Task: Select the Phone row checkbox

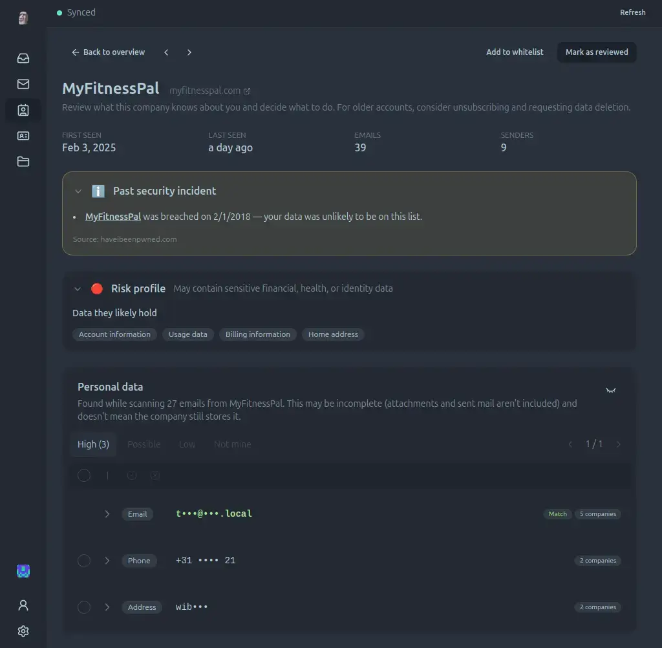Action: 84,561
